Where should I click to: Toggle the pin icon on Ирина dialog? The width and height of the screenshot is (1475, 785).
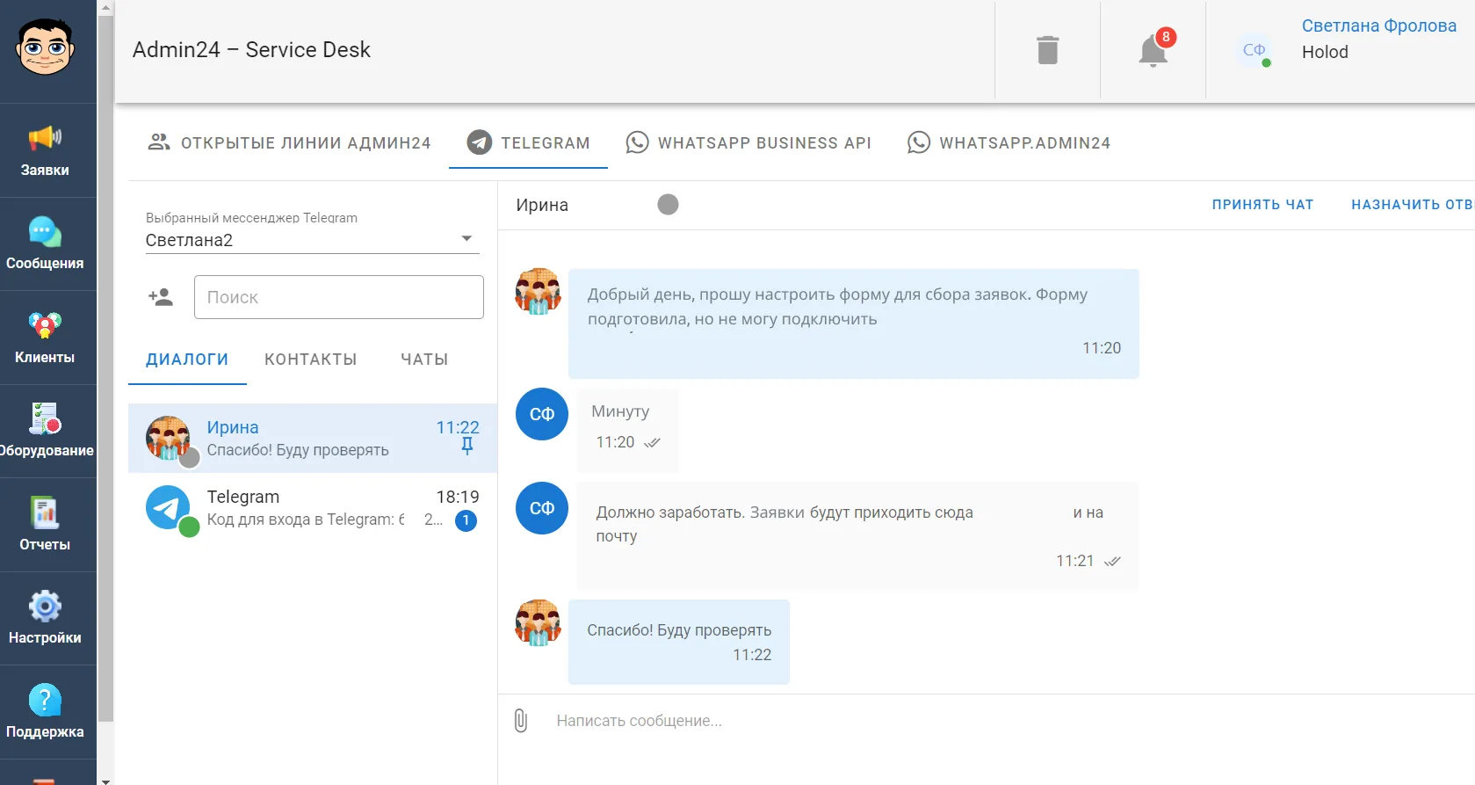point(467,446)
